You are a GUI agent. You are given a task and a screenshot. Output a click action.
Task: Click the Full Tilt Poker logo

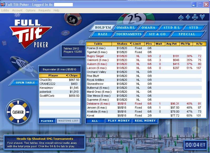(x=31, y=34)
